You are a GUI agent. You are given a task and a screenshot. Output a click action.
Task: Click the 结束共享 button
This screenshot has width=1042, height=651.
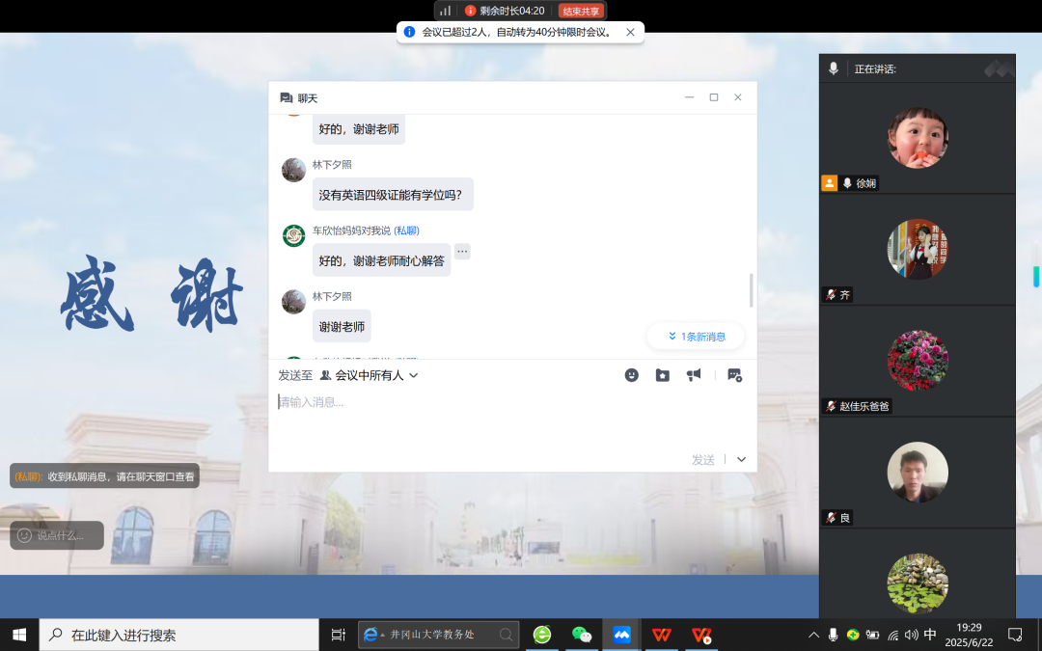pos(581,11)
